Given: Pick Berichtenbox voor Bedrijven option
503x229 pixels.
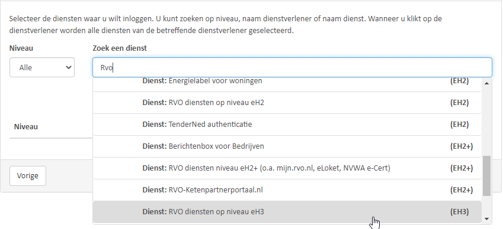Looking at the screenshot, I should 287,146.
